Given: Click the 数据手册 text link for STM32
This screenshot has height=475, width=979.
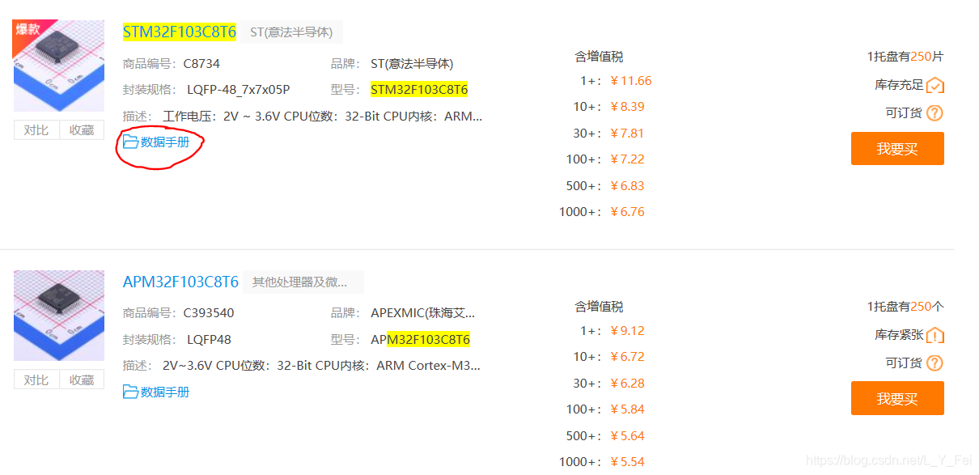Looking at the screenshot, I should 165,142.
